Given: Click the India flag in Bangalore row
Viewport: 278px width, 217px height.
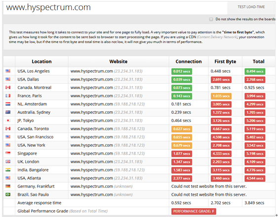Looking at the screenshot, I should [8, 170].
